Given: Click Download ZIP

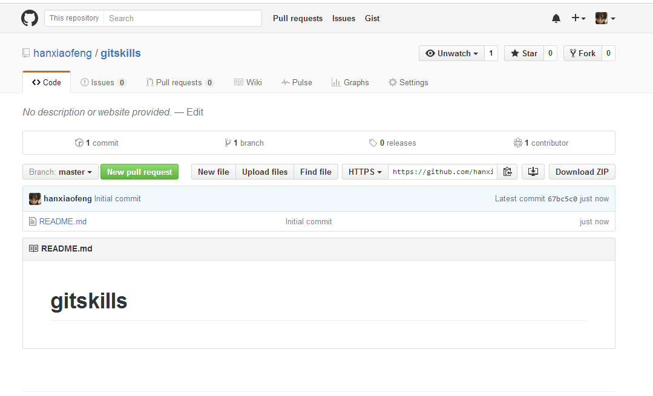Looking at the screenshot, I should click(582, 172).
